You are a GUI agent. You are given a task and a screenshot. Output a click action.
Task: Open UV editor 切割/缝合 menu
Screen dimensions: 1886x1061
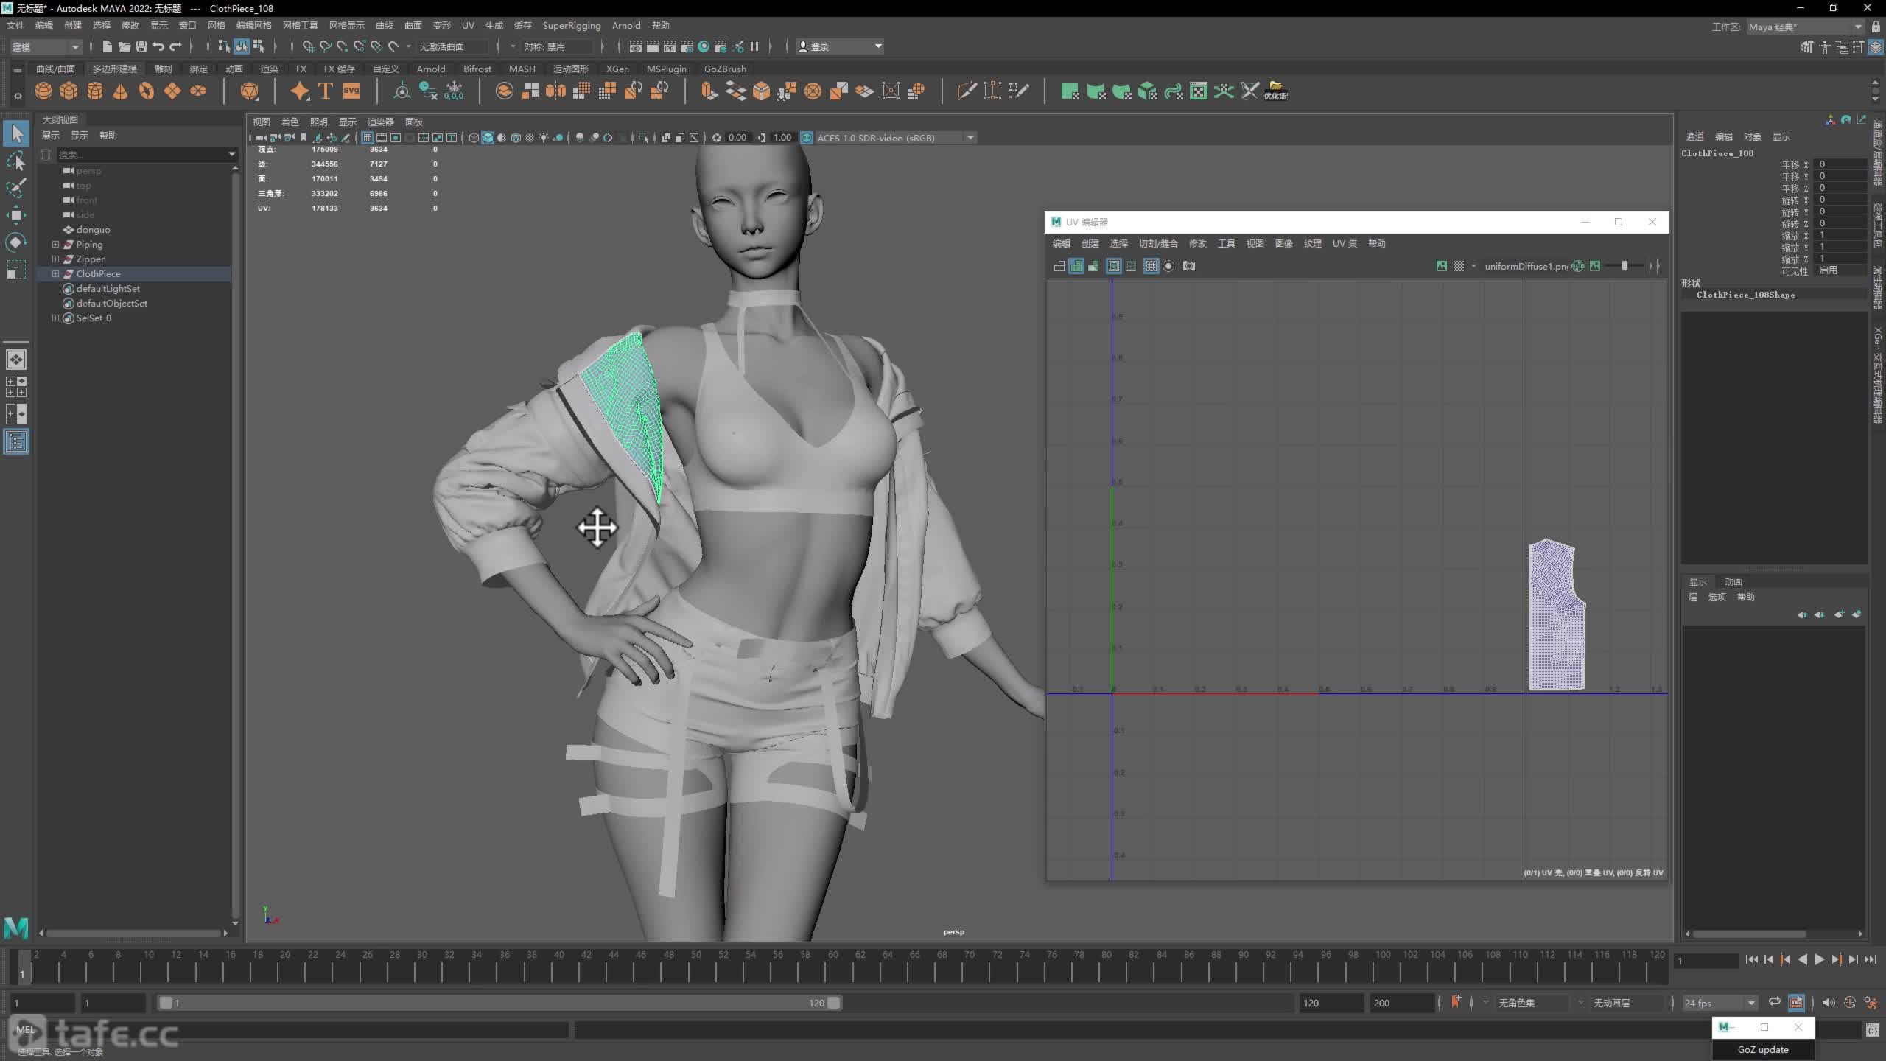pyautogui.click(x=1158, y=244)
